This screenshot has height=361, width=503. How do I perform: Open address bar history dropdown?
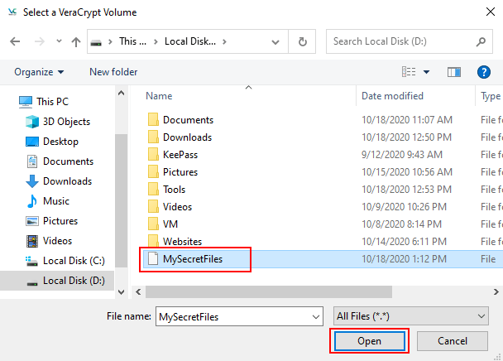(x=275, y=41)
